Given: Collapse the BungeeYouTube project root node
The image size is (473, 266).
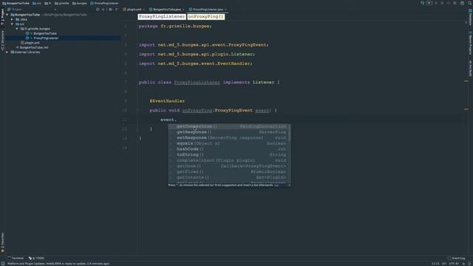Looking at the screenshot, I should click(x=7, y=15).
